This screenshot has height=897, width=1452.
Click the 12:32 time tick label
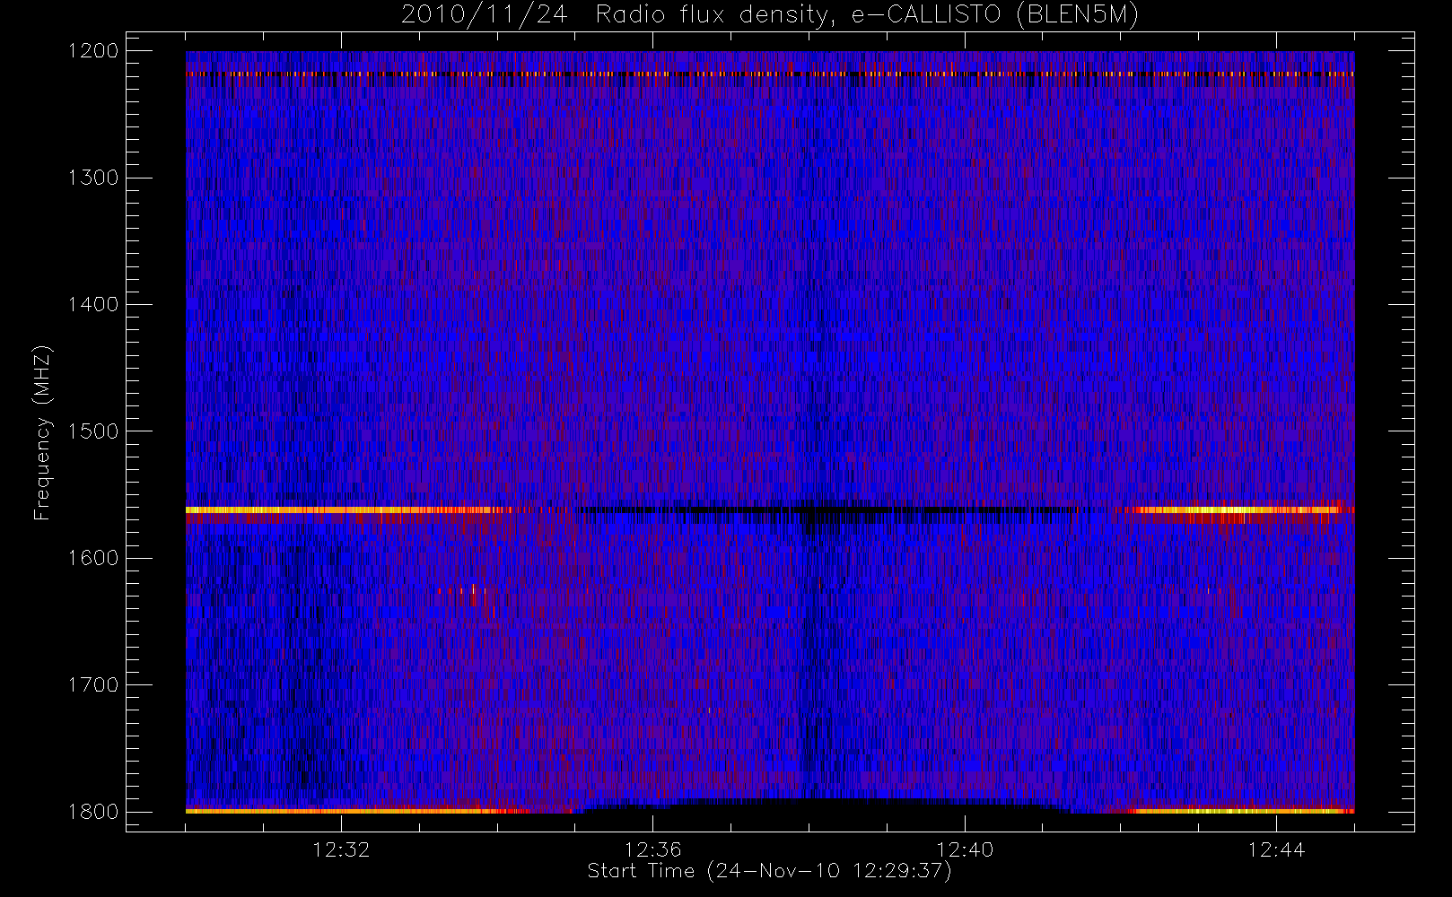pyautogui.click(x=341, y=849)
